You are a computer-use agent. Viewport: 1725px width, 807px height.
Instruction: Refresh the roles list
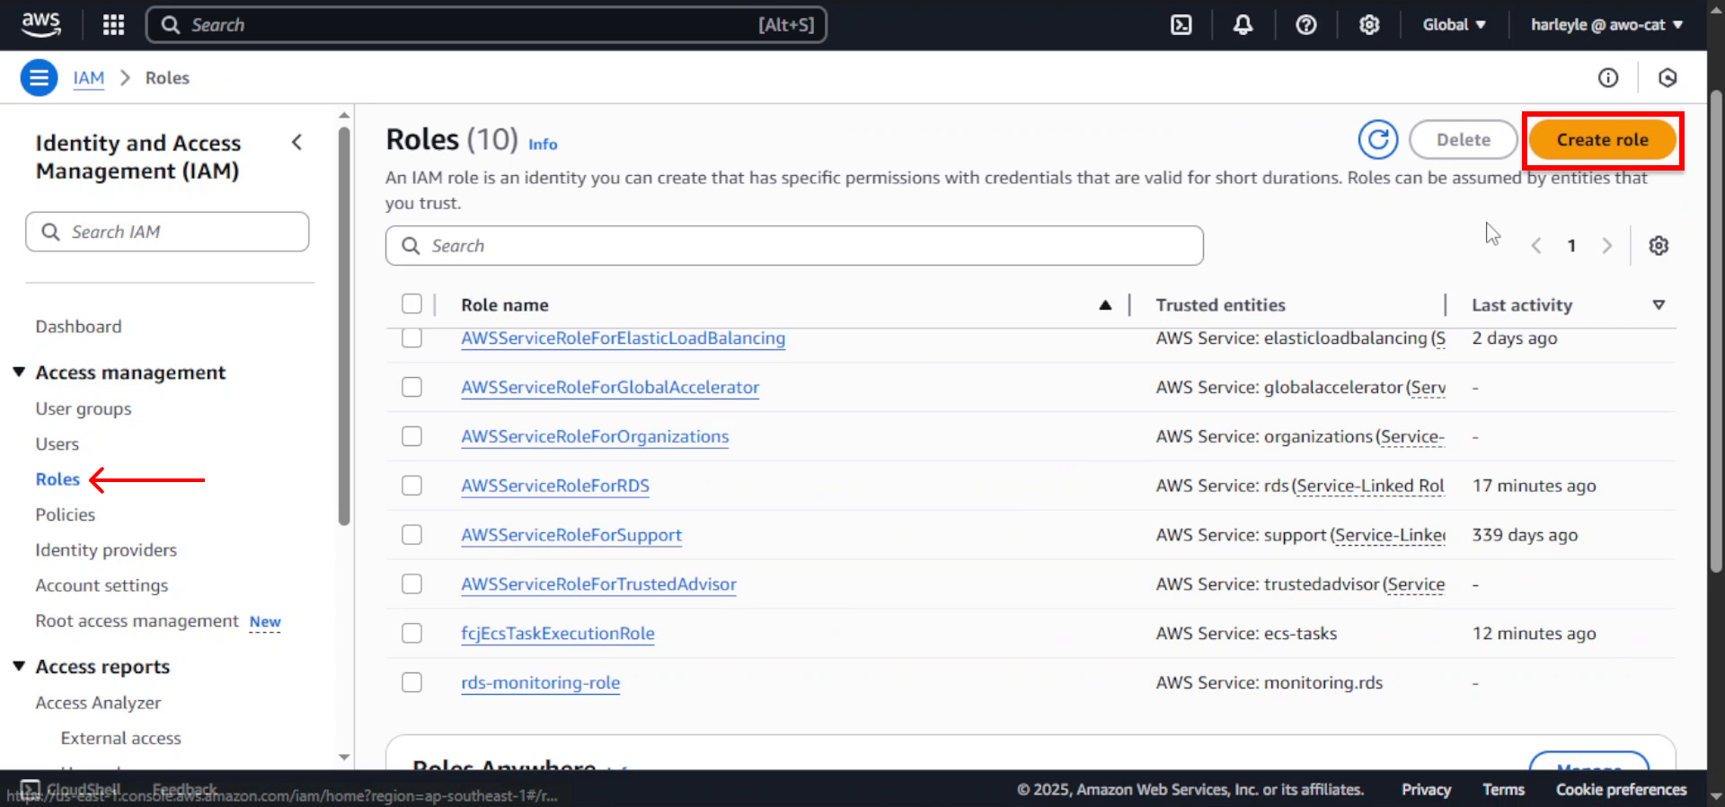pos(1378,139)
